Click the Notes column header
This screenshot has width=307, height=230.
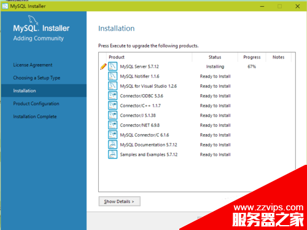click(x=279, y=57)
